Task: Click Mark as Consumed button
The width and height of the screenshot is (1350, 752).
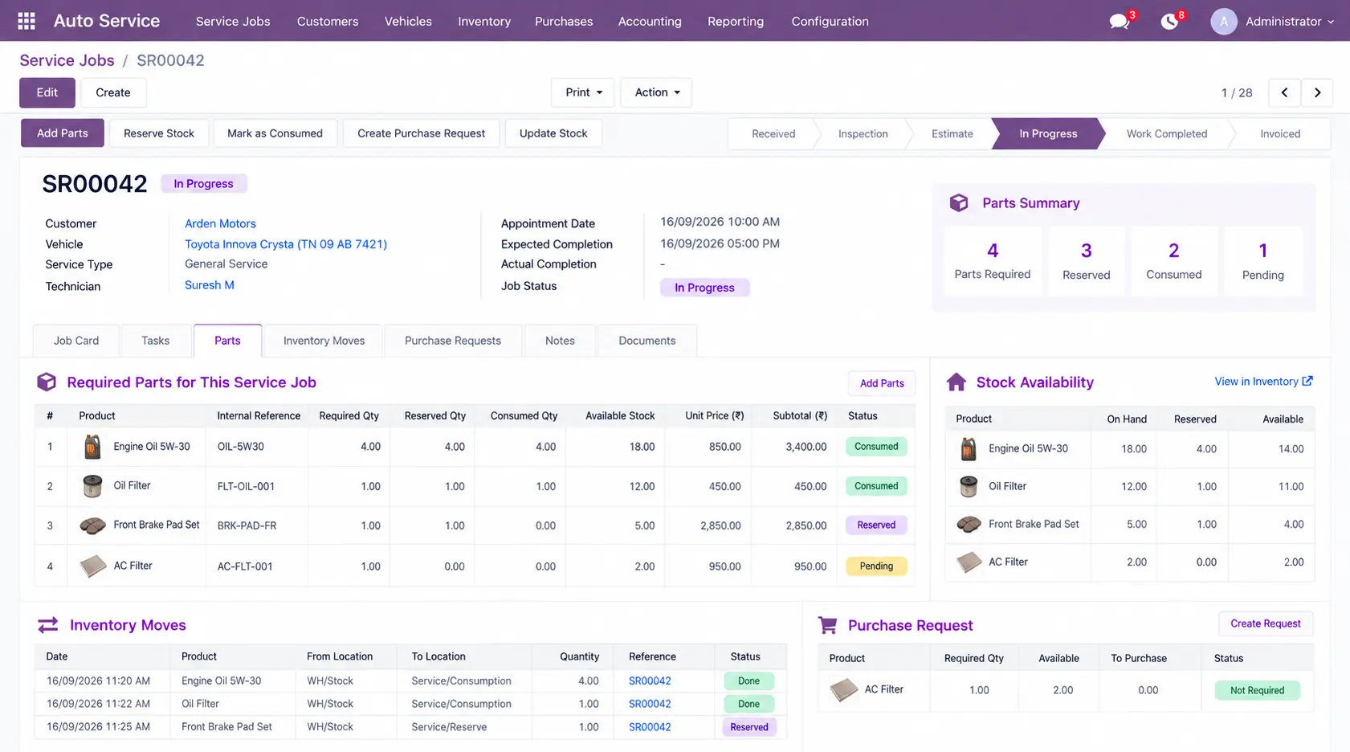Action: coord(275,133)
